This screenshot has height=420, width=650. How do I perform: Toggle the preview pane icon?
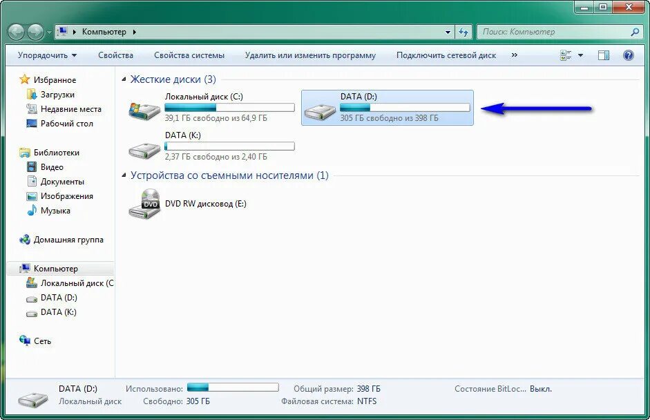(604, 55)
